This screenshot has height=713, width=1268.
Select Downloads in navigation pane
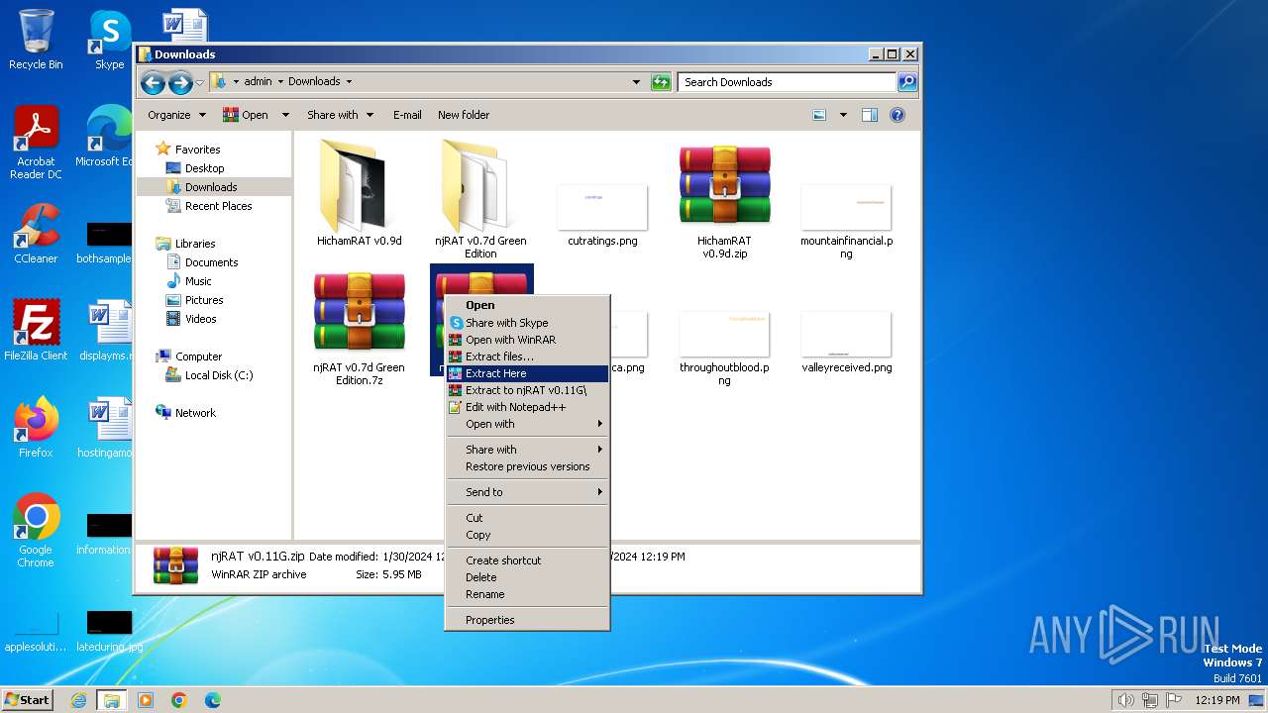pos(211,187)
